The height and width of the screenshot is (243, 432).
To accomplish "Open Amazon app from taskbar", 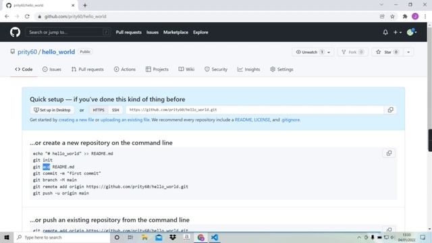I will [x=186, y=237].
